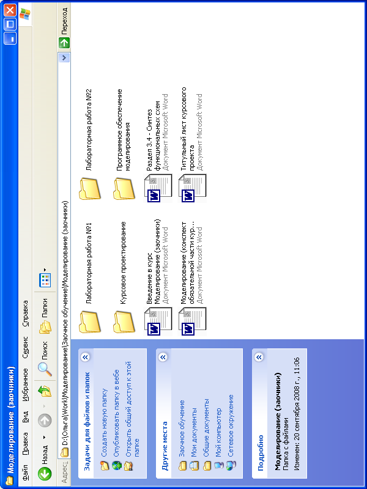Click the address bar path field
The height and width of the screenshot is (489, 367).
tap(64, 256)
